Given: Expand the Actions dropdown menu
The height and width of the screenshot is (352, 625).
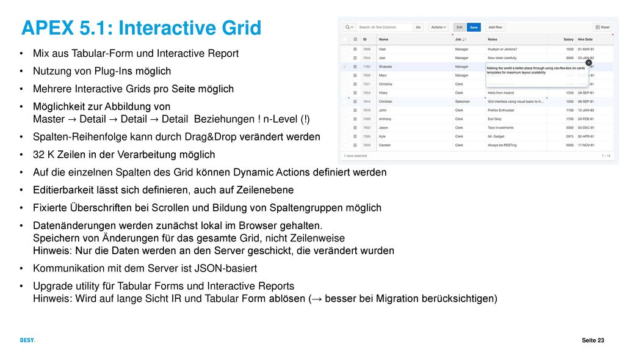Looking at the screenshot, I should [438, 27].
